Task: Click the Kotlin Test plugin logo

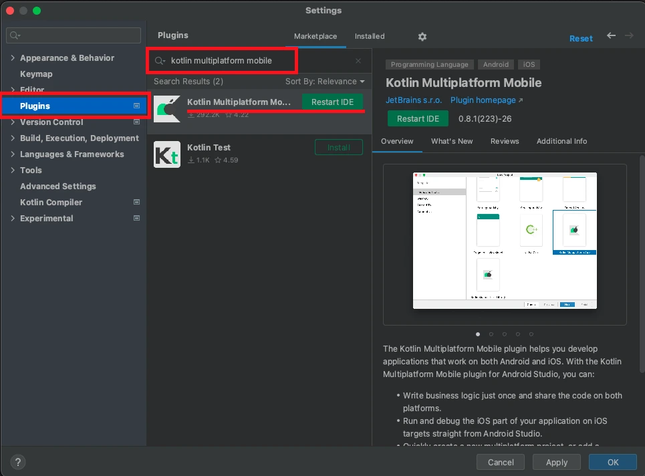Action: tap(166, 153)
